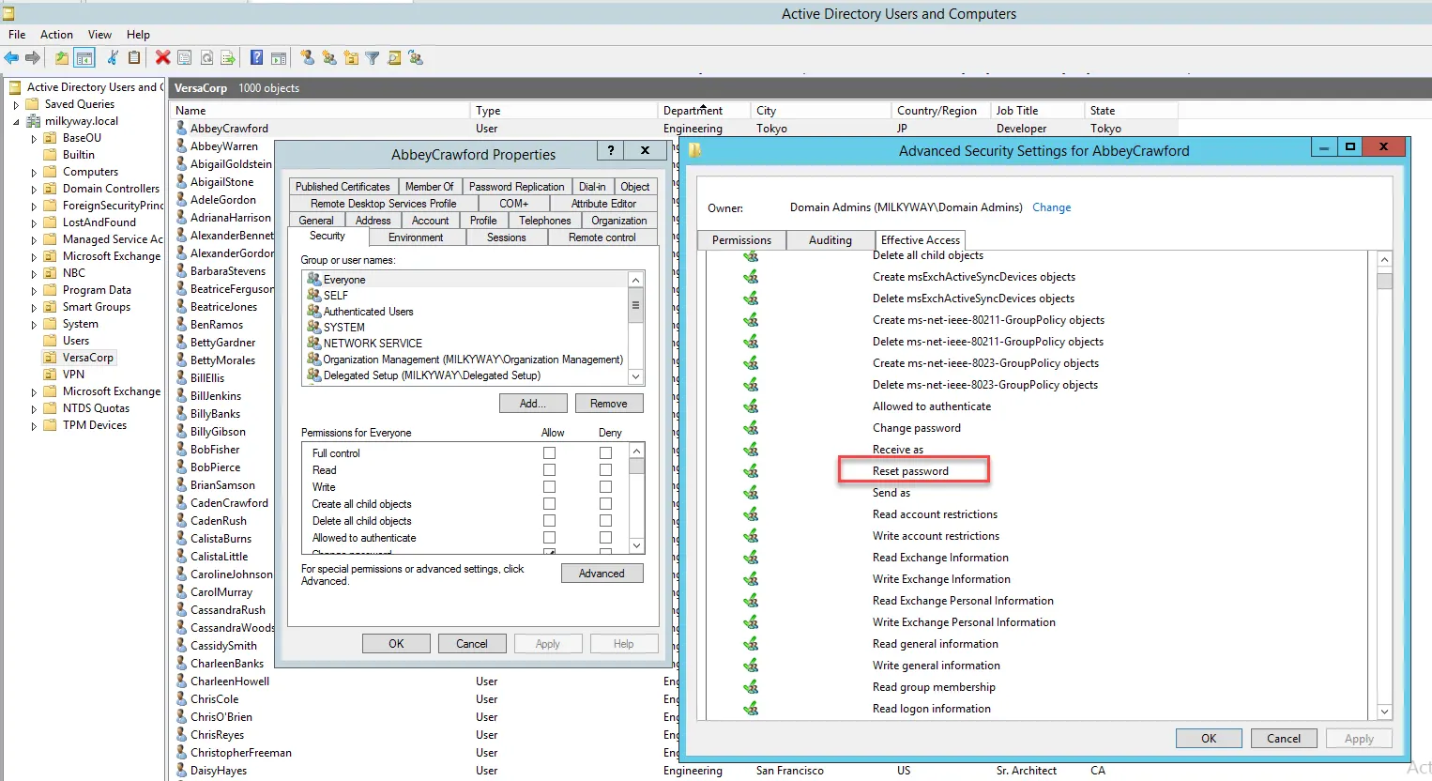
Task: Select the Users container in tree
Action: 76,341
